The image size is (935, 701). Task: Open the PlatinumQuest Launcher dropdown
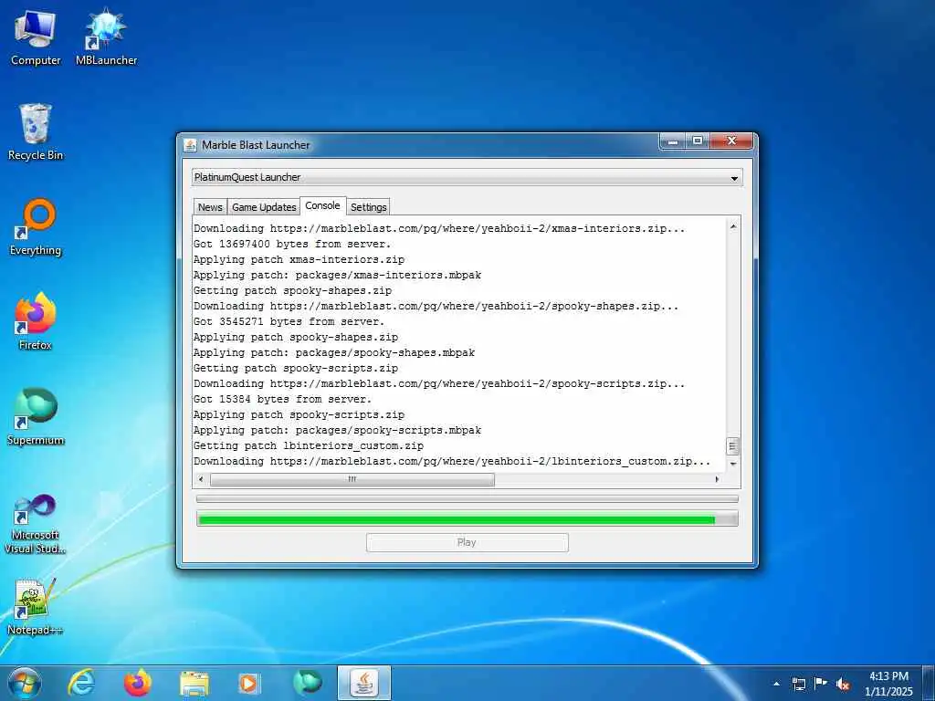[x=467, y=177]
